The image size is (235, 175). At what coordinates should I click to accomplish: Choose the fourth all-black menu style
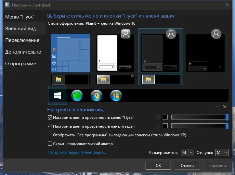click(205, 51)
